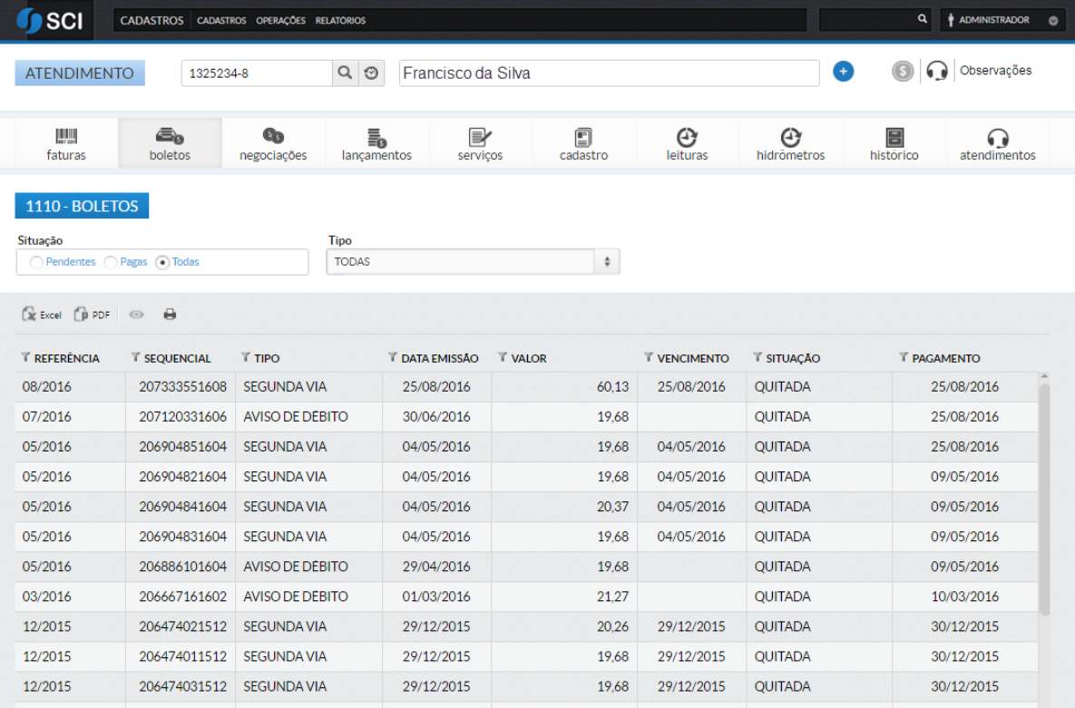
Task: Click the blue plus button
Action: [843, 72]
